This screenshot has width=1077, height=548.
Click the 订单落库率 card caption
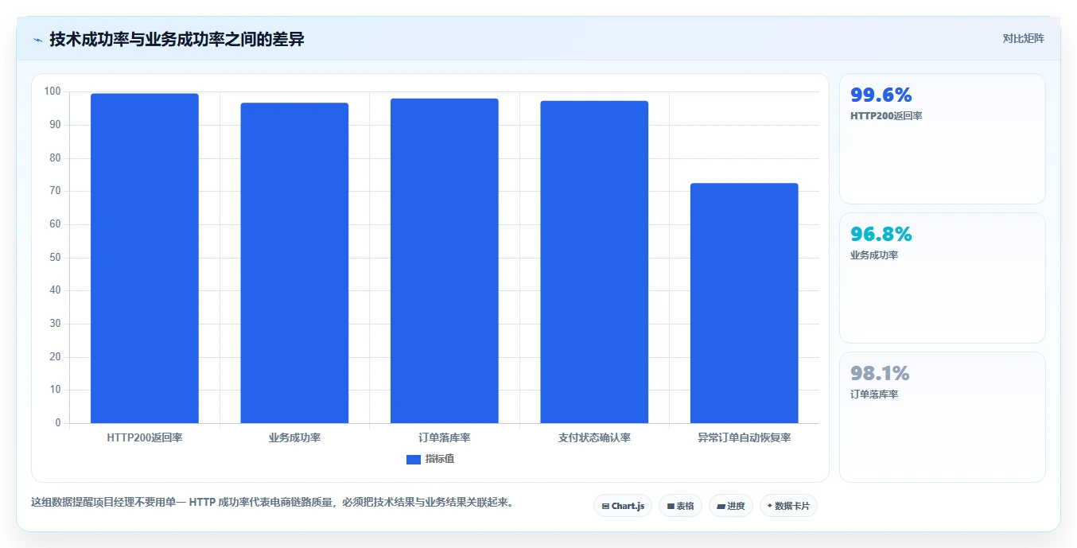[874, 394]
